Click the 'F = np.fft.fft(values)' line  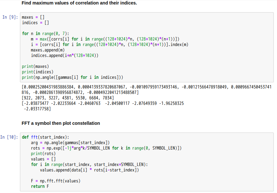pyautogui.click(x=56, y=181)
